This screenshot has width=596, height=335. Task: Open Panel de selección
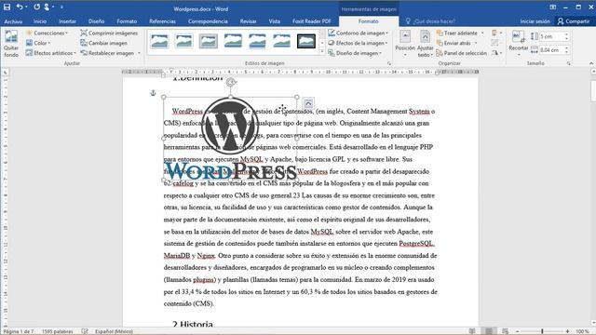coord(462,53)
